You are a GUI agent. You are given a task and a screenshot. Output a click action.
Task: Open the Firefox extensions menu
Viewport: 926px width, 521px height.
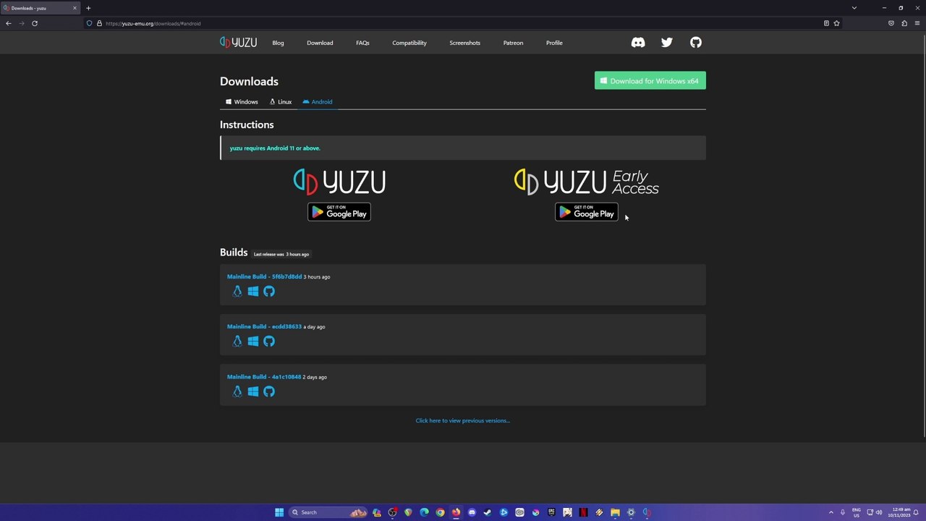tap(904, 23)
